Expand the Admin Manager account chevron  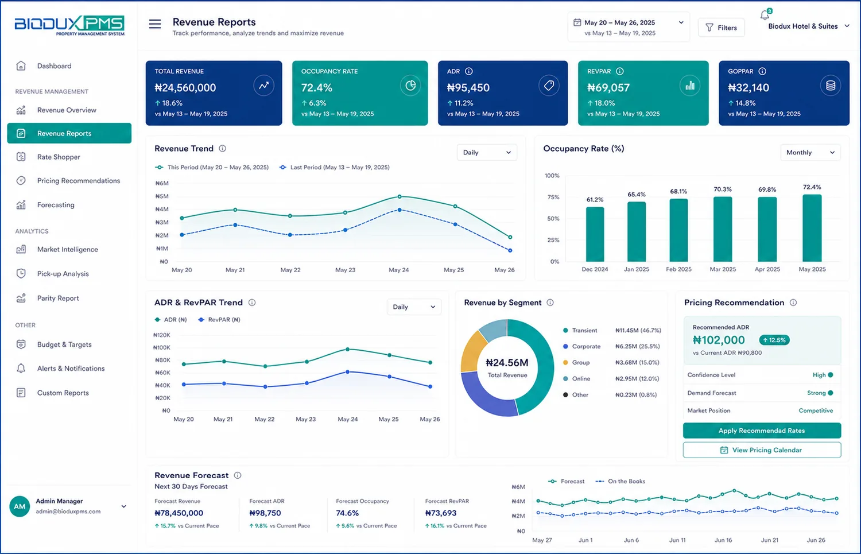123,506
